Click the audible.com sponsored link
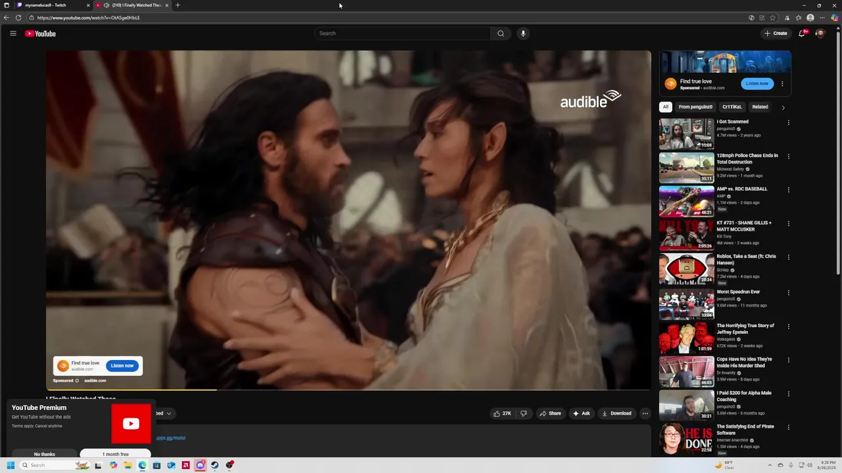The height and width of the screenshot is (473, 842). click(x=95, y=381)
